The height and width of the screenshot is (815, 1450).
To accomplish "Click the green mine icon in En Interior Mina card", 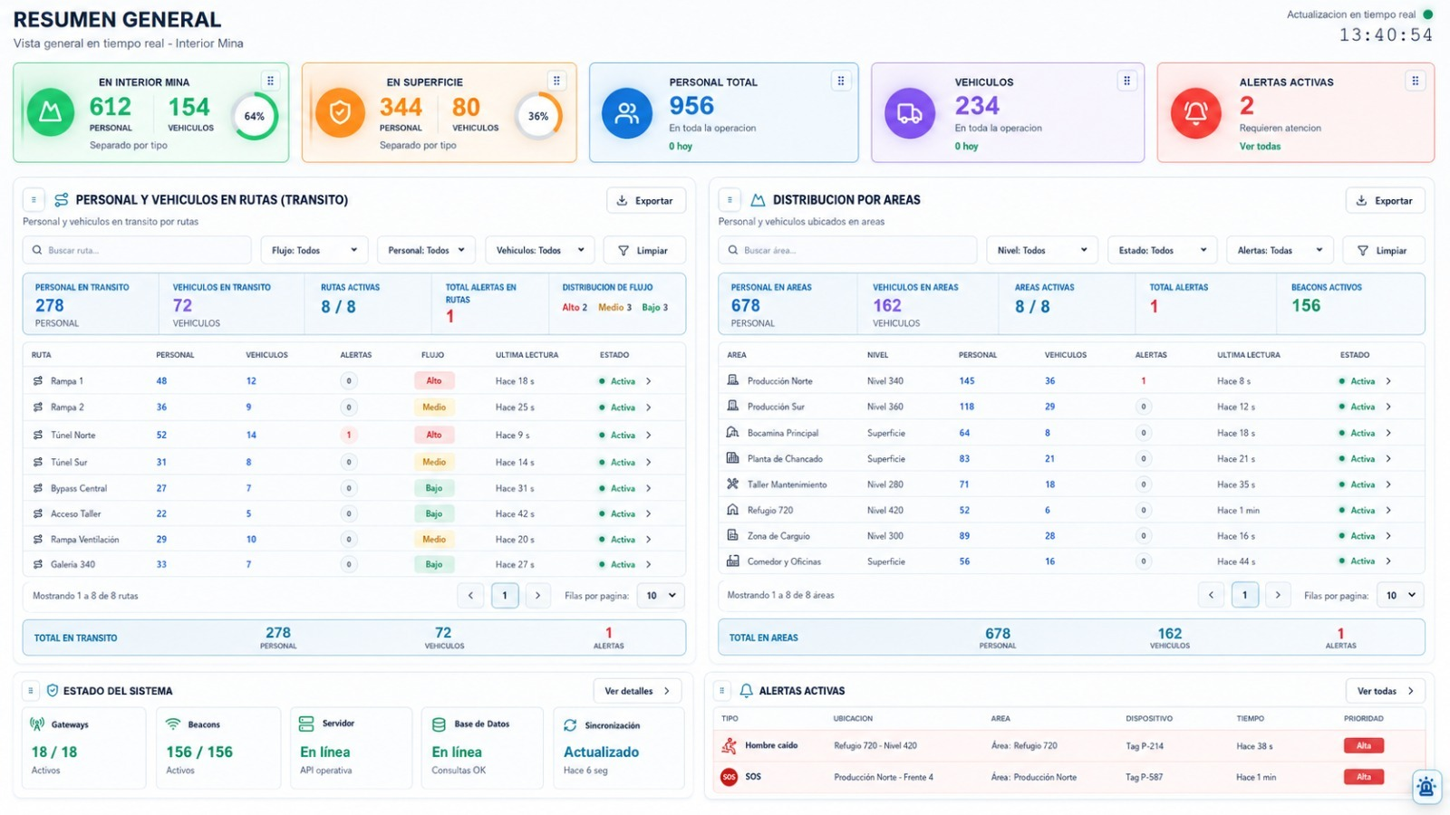I will 51,113.
